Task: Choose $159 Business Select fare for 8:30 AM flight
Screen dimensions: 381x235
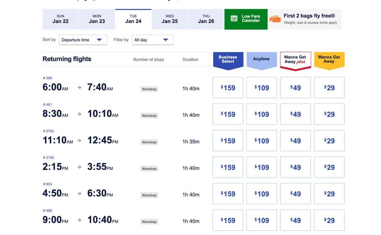Action: (x=228, y=114)
